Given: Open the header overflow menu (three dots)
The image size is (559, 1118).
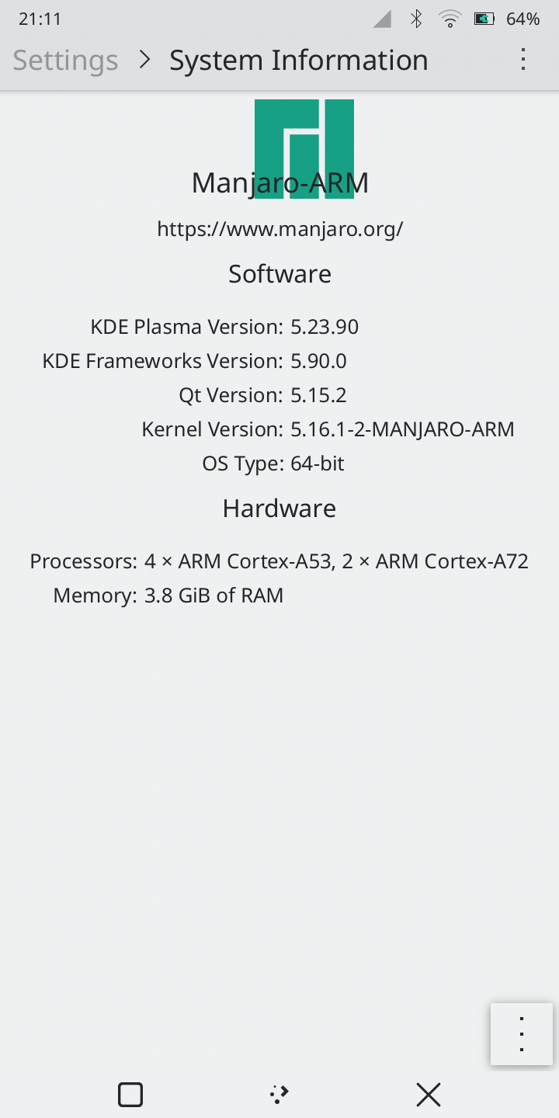Looking at the screenshot, I should pos(523,60).
